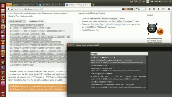Image resolution: width=172 pixels, height=97 pixels.
Task: Reload the page with the refresh icon
Action: pos(146,9)
